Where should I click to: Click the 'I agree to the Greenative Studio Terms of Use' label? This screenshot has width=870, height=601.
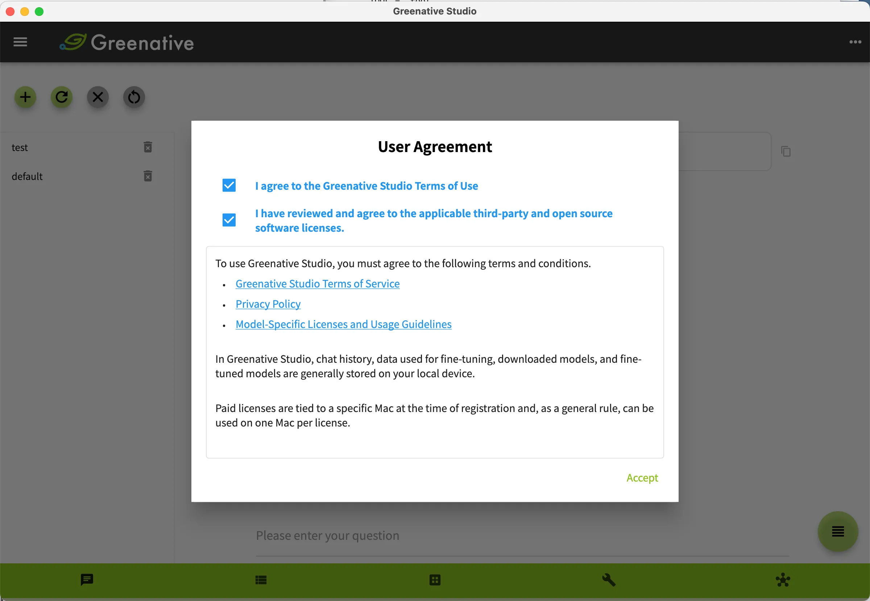tap(366, 186)
